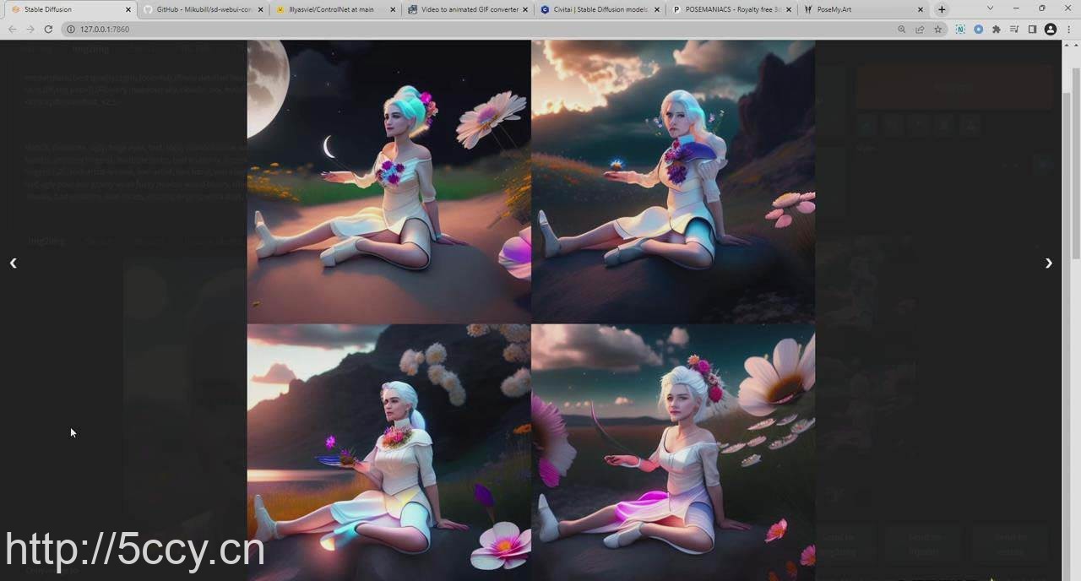Screen dimensions: 1081x581
Task: Open the Chrome three-dot menu
Action: (1068, 30)
